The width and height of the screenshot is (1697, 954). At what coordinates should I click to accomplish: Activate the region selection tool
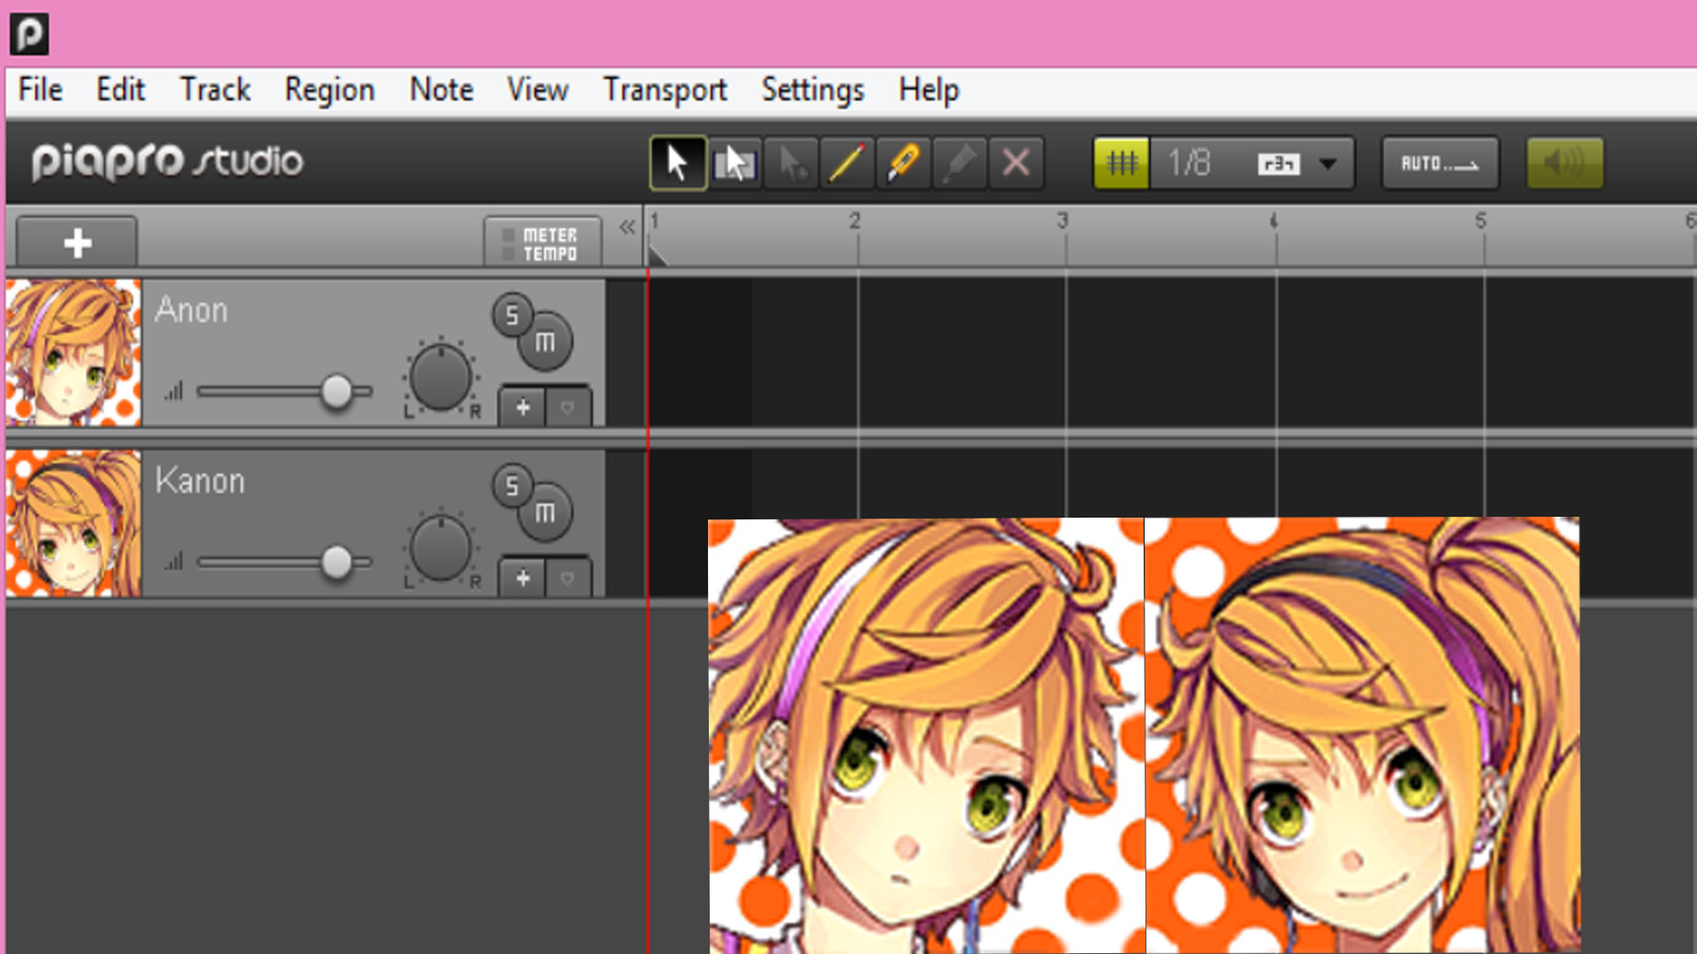(734, 162)
